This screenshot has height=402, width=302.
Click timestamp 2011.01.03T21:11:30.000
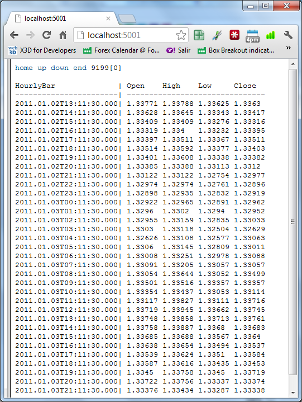[66, 390]
